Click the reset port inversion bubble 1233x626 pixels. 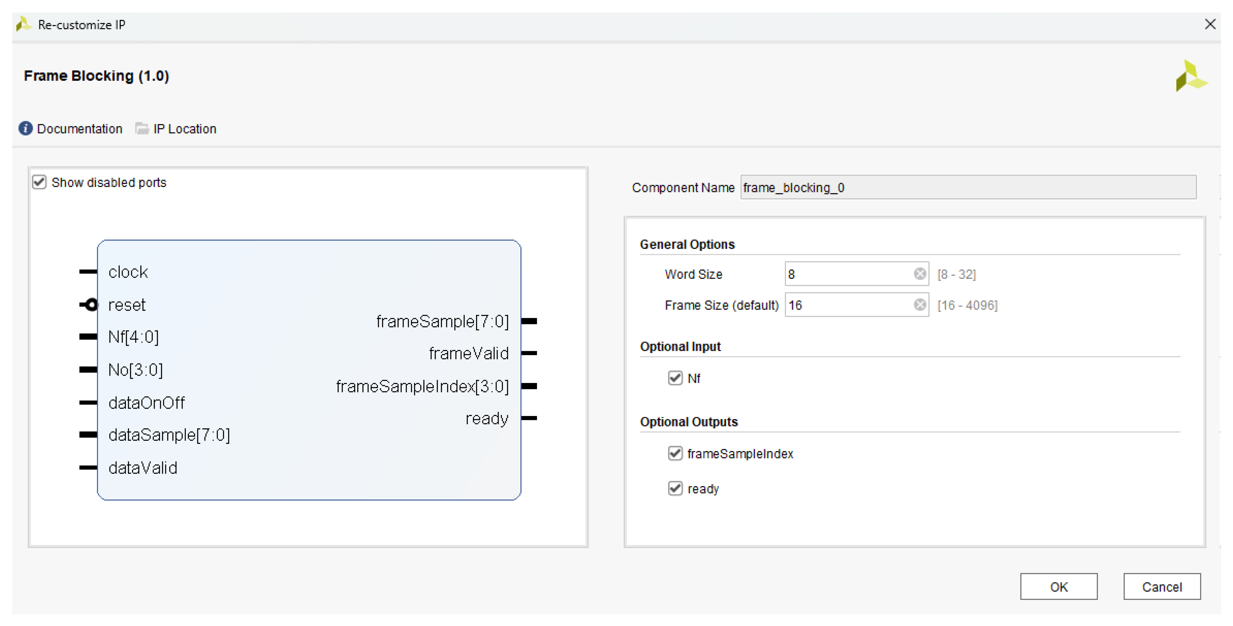pyautogui.click(x=91, y=305)
